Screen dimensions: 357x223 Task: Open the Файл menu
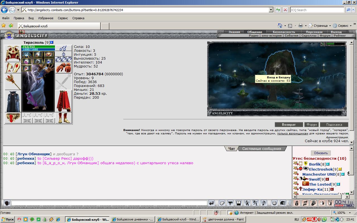point(6,18)
